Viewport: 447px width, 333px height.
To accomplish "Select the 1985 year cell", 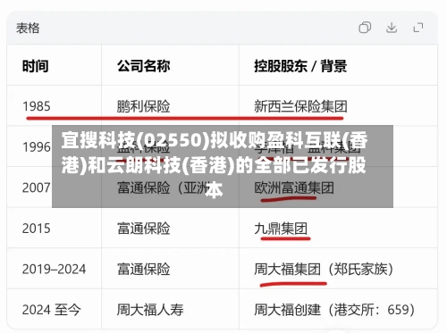I will pos(37,106).
